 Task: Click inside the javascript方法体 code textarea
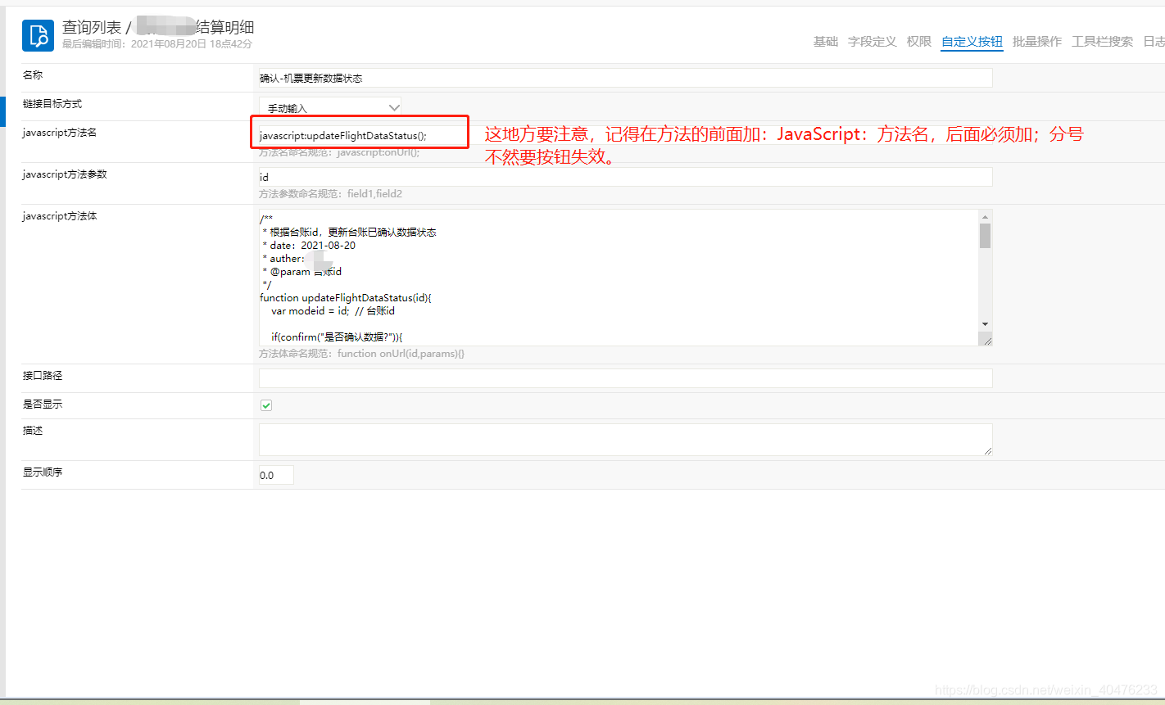[x=619, y=278]
